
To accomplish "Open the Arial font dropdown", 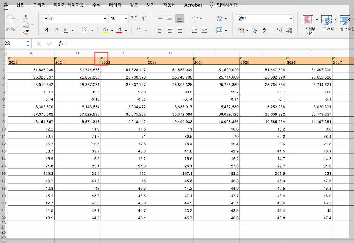I will (105, 18).
